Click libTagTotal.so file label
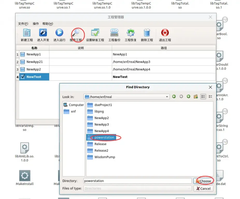The image size is (240, 199). point(180,5)
